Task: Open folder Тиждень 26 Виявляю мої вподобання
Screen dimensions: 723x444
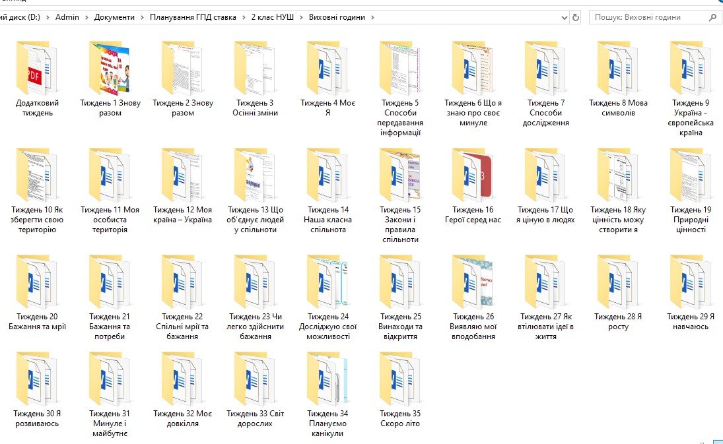Action: [x=473, y=282]
